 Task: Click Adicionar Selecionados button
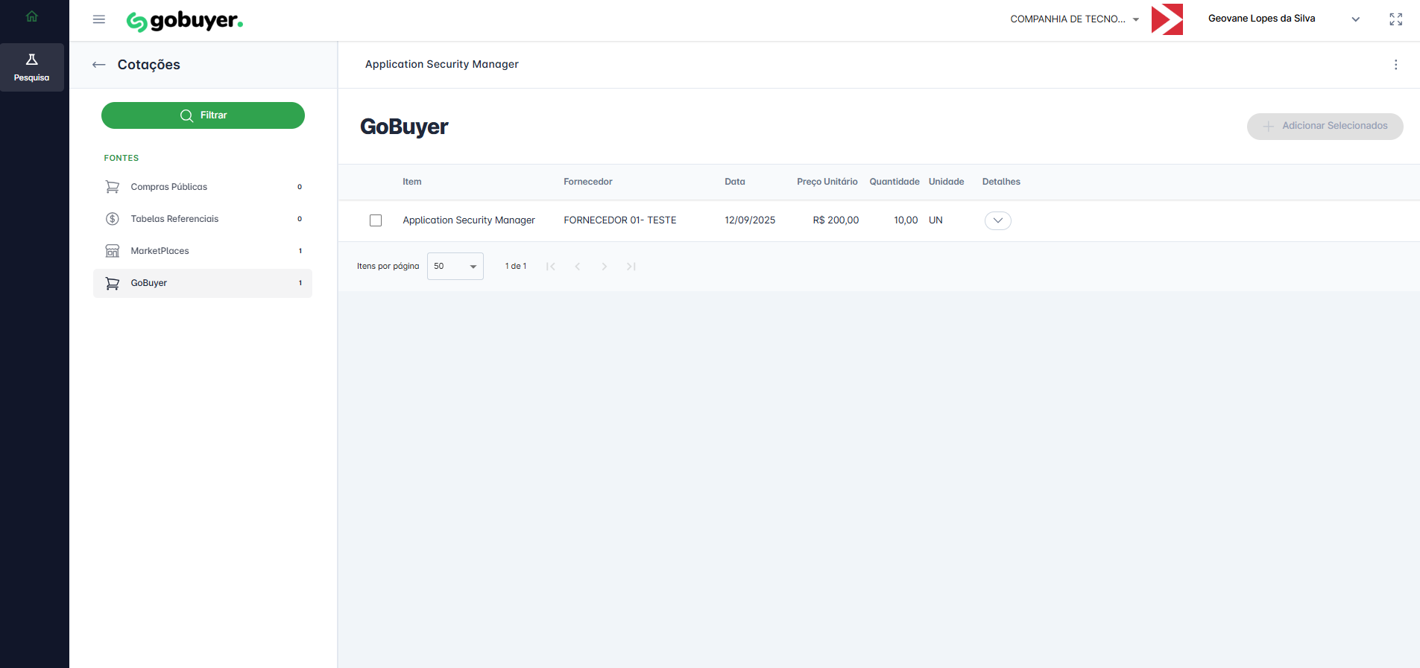[x=1325, y=126]
